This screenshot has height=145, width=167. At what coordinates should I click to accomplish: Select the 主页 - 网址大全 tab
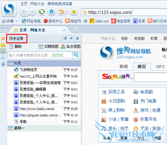pos(38,30)
